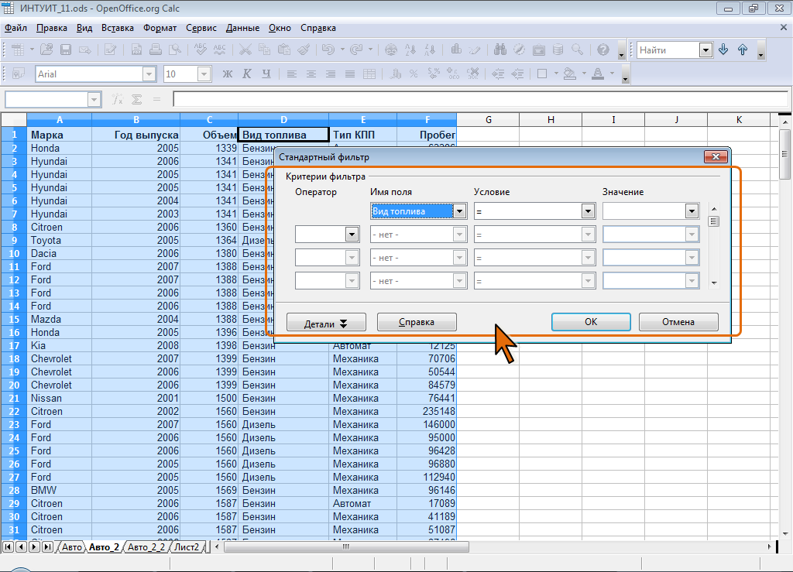The height and width of the screenshot is (572, 793).
Task: Click the filter criteria scrollbar down arrow
Action: (x=713, y=283)
